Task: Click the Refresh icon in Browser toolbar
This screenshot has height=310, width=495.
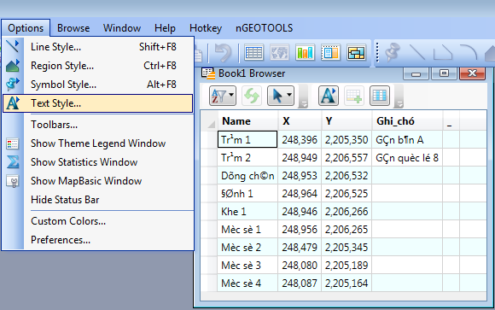Action: pos(252,96)
